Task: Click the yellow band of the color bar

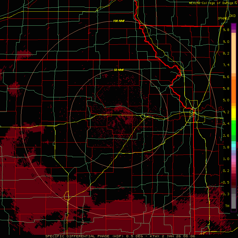Action: tap(234, 113)
